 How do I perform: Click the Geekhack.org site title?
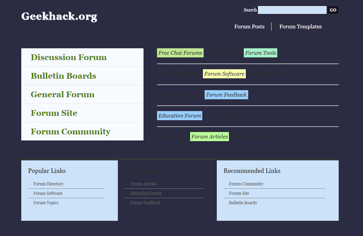(x=59, y=16)
